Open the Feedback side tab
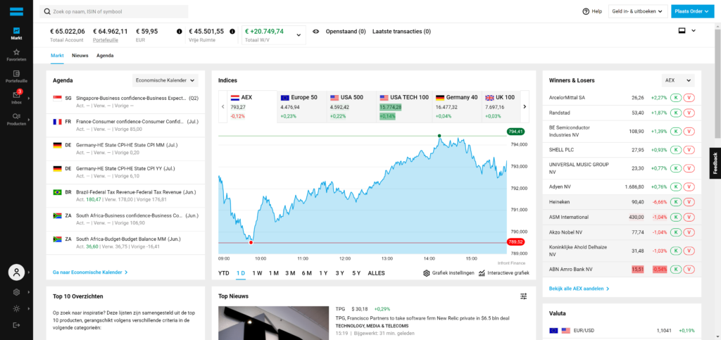This screenshot has height=340, width=721. click(715, 163)
